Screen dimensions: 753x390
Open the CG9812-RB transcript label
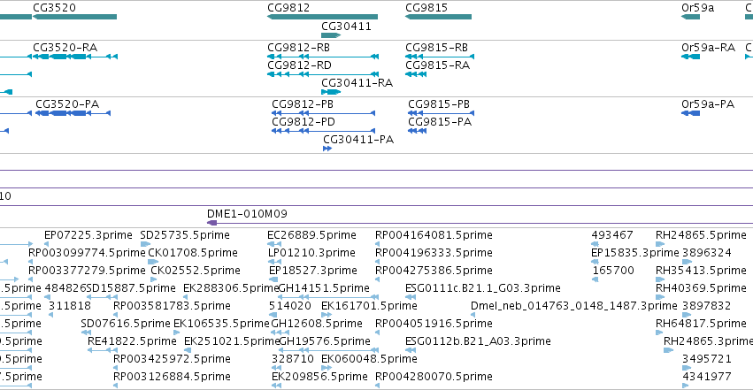(298, 48)
